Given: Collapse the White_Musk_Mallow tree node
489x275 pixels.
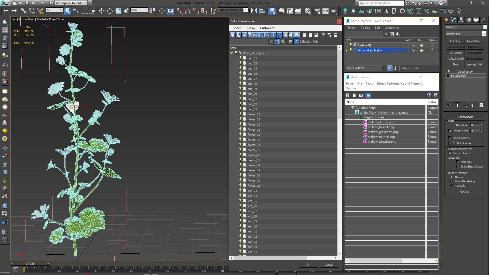Looking at the screenshot, I should click(232, 53).
